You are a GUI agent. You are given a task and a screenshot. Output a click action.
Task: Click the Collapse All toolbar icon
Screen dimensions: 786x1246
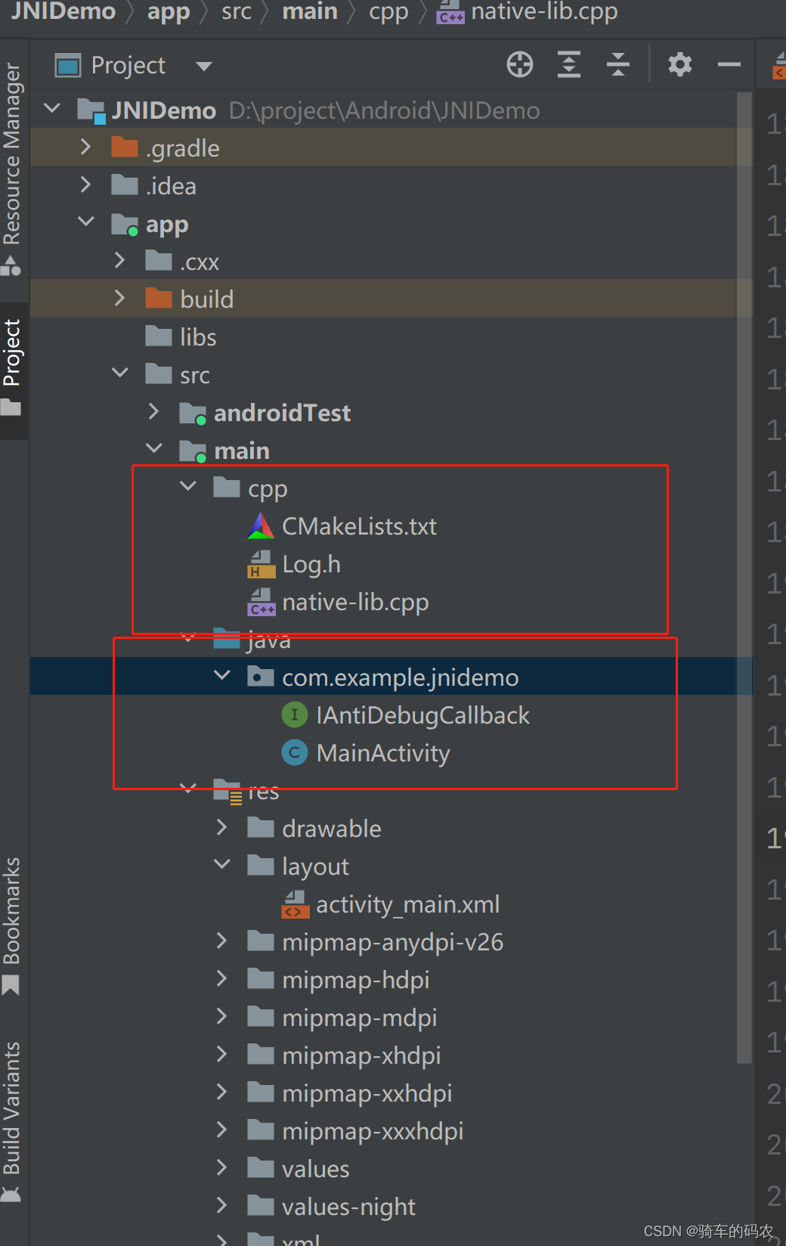[618, 65]
